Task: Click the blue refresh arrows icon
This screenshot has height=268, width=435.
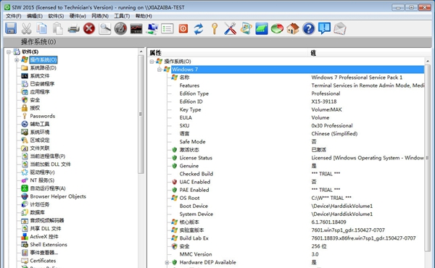Action: pos(199,28)
